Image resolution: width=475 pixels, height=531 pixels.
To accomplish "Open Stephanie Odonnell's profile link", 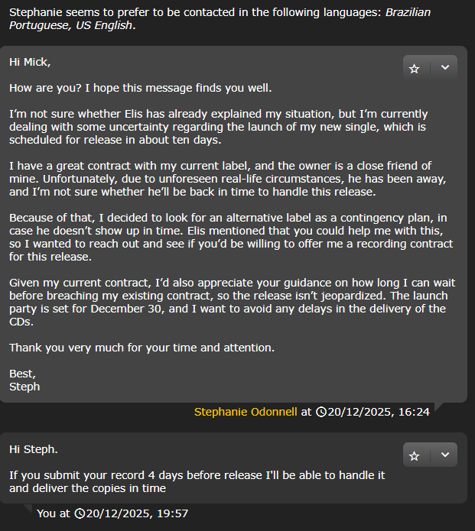I will (246, 412).
